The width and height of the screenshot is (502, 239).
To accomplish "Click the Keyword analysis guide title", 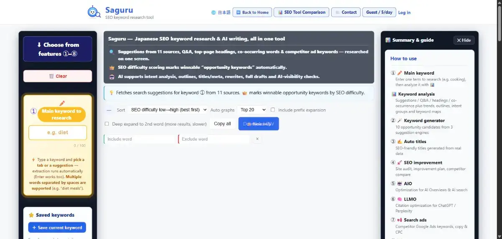I will tap(416, 94).
